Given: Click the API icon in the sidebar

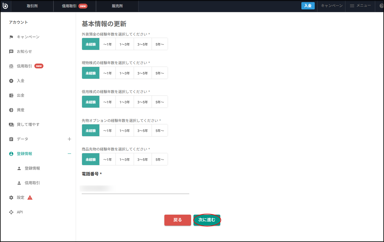Looking at the screenshot, I should pos(11,212).
